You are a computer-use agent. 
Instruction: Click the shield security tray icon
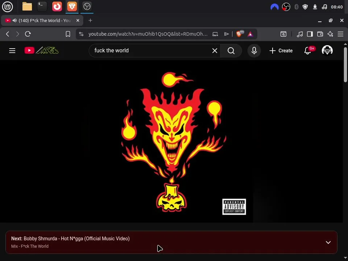(x=305, y=7)
